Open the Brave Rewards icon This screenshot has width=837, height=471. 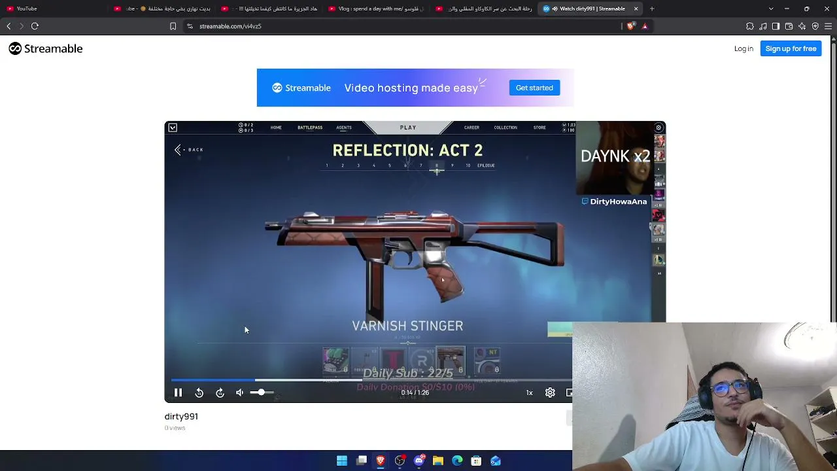[645, 26]
